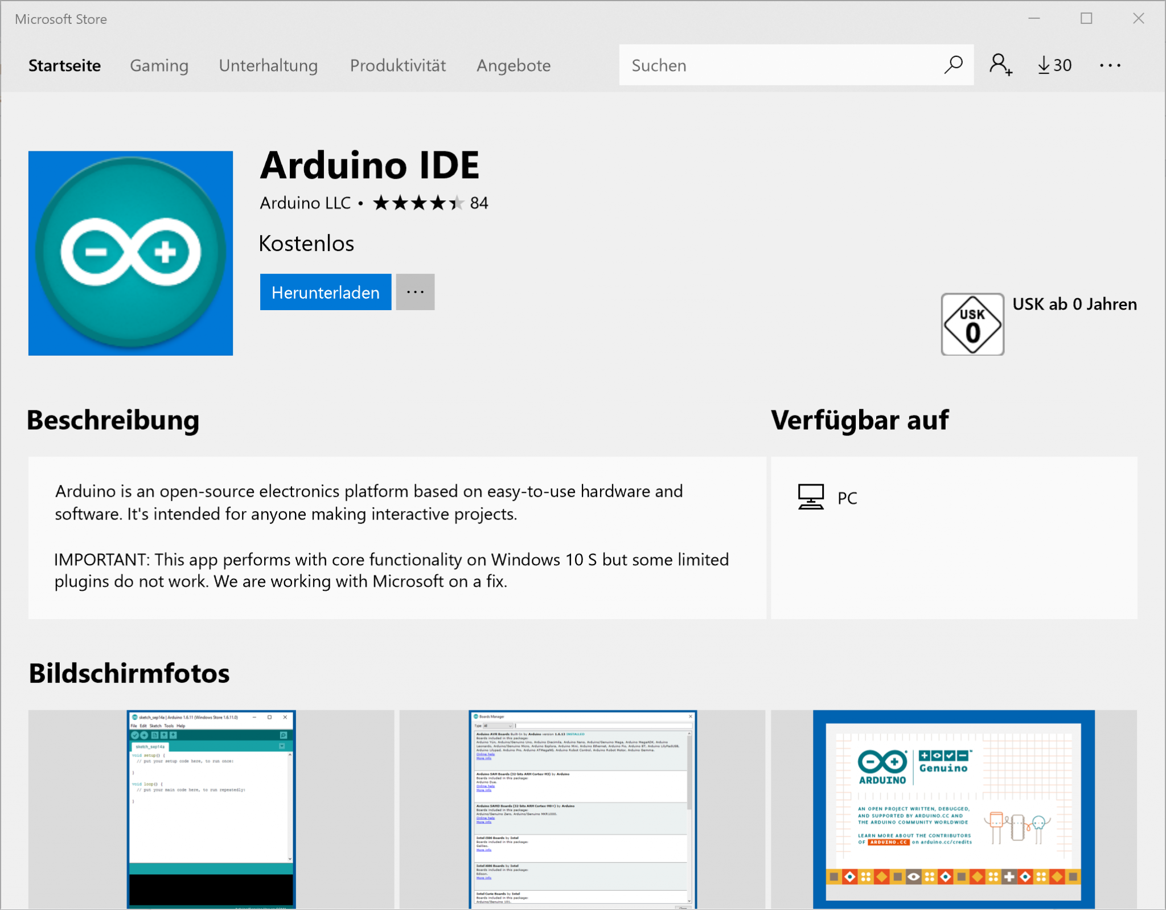
Task: Click the Herunterladen button
Action: 325,291
